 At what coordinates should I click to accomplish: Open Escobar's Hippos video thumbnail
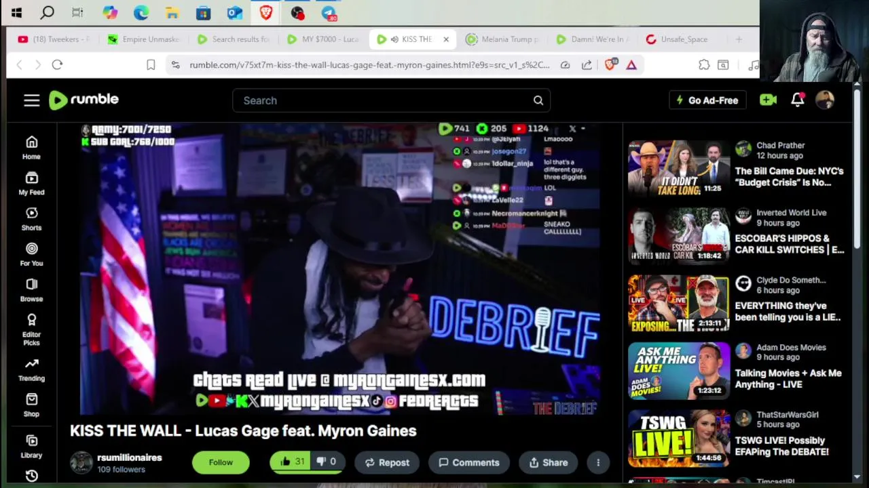[x=679, y=235]
